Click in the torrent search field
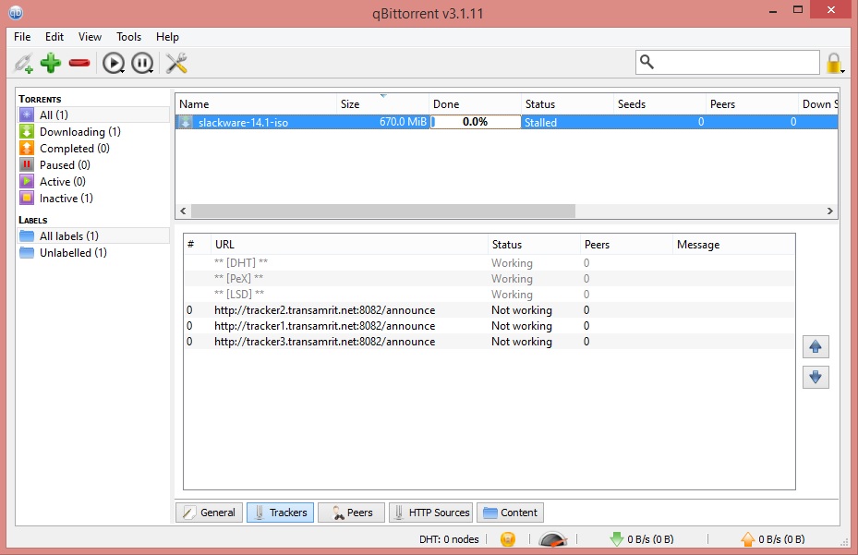The height and width of the screenshot is (555, 858). [728, 63]
